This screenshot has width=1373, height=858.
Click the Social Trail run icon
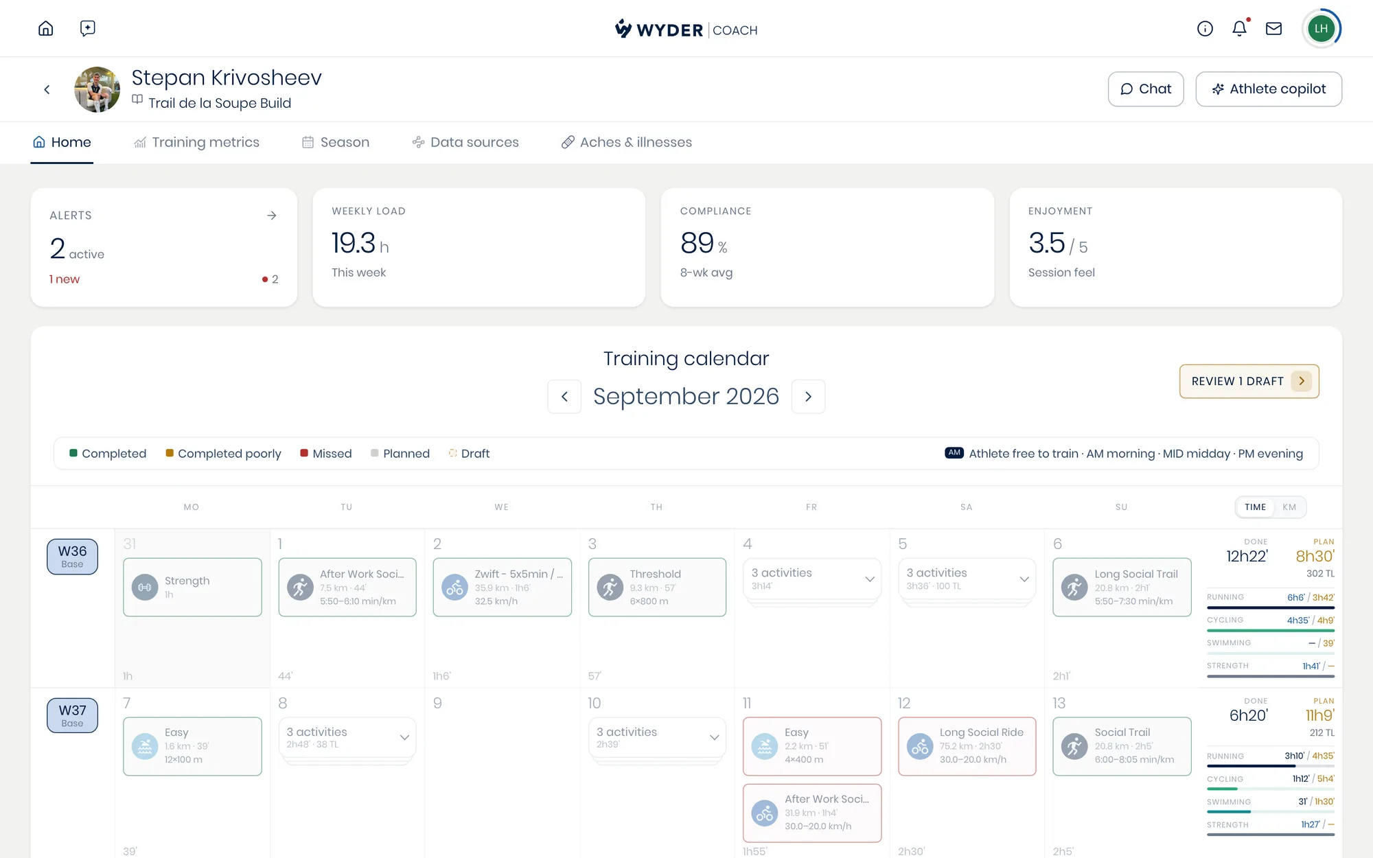coord(1074,746)
